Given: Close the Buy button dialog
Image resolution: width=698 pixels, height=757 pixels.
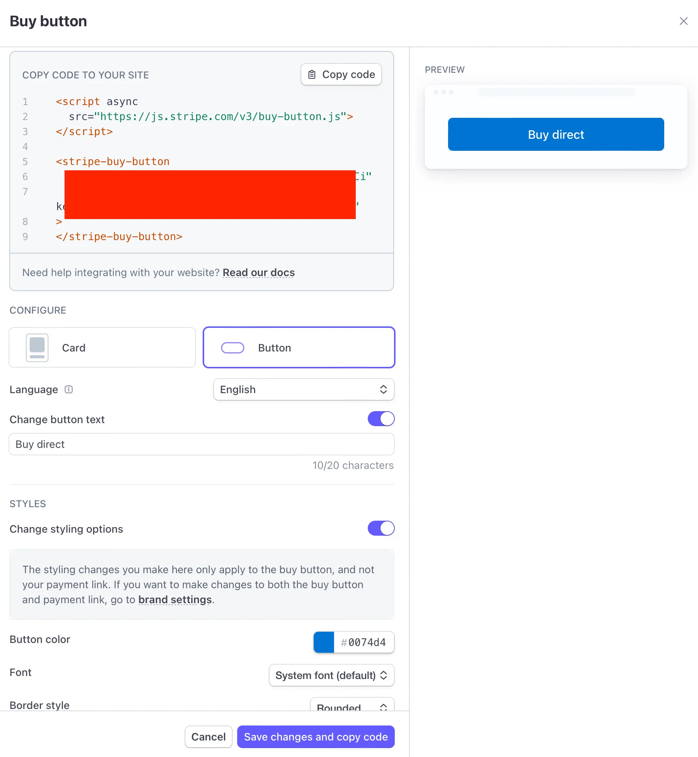Looking at the screenshot, I should 683,21.
